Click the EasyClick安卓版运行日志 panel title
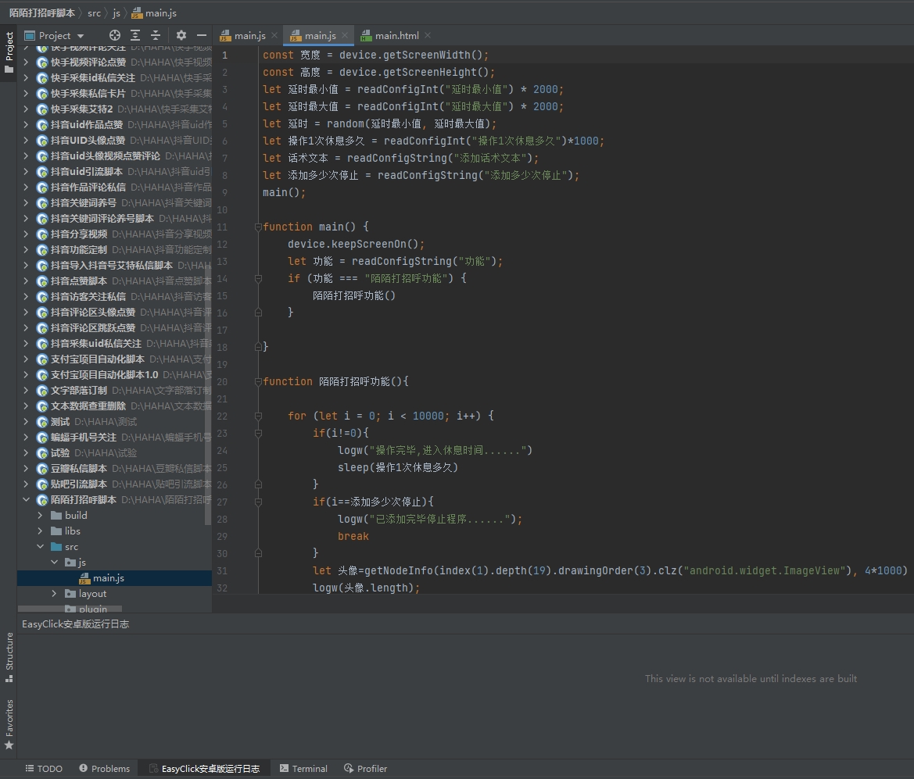914x779 pixels. pos(75,624)
